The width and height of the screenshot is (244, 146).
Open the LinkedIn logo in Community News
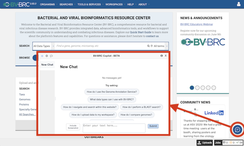point(214,113)
